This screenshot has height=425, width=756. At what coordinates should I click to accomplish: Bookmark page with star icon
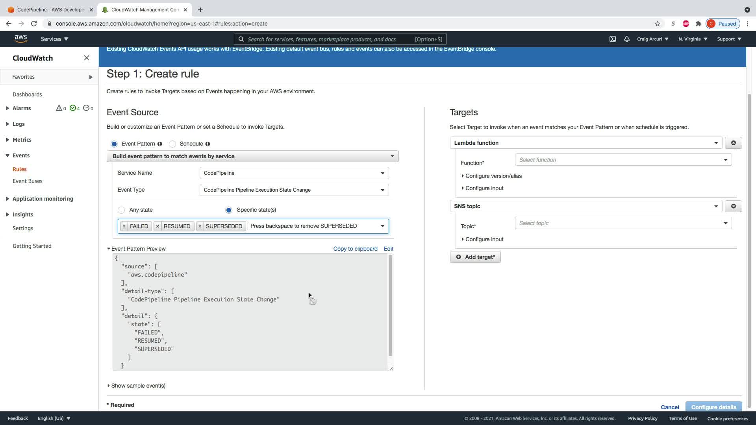pos(657,24)
